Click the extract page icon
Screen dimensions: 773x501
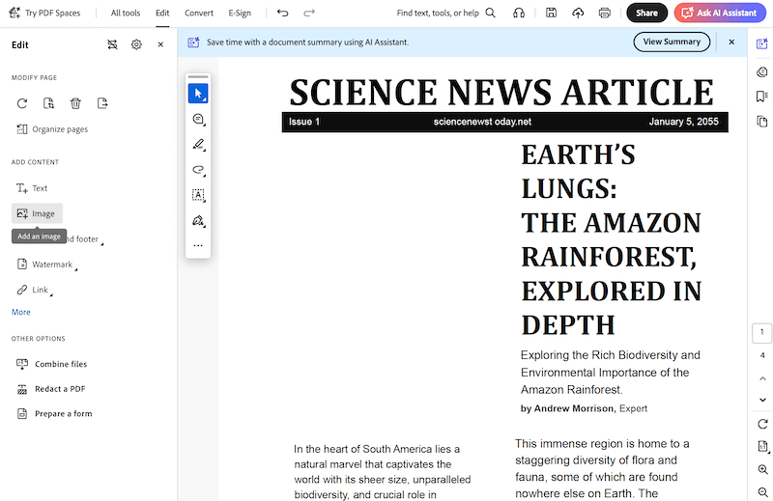pos(102,103)
